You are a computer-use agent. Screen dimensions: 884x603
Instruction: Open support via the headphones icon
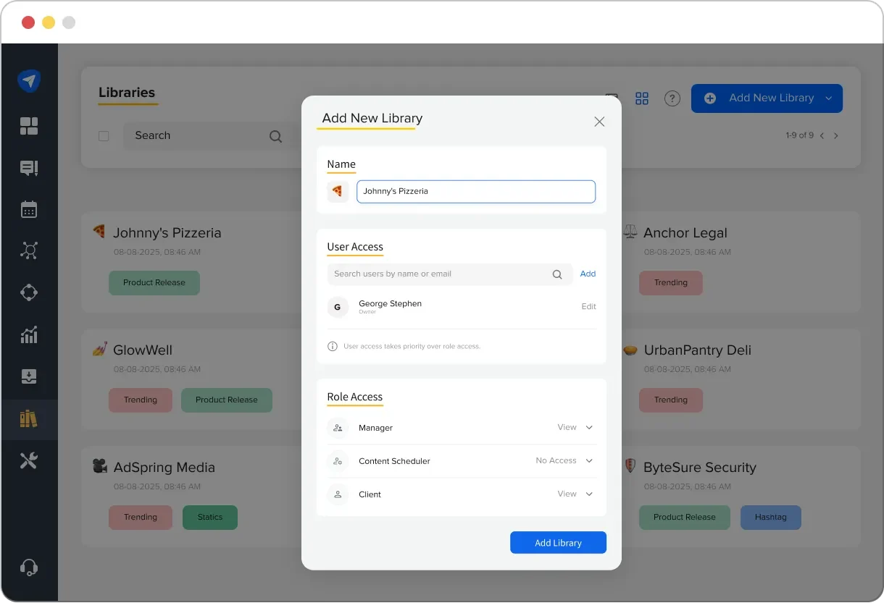(x=29, y=567)
